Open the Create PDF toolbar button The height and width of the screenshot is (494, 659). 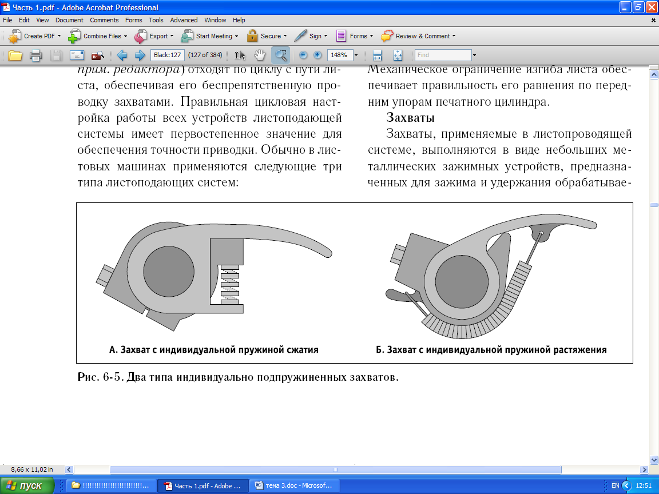[x=34, y=36]
